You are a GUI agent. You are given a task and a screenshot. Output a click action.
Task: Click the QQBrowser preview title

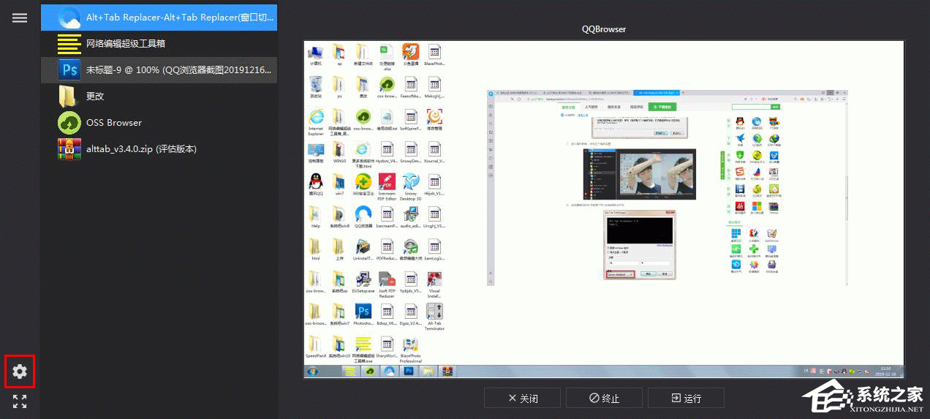(603, 29)
